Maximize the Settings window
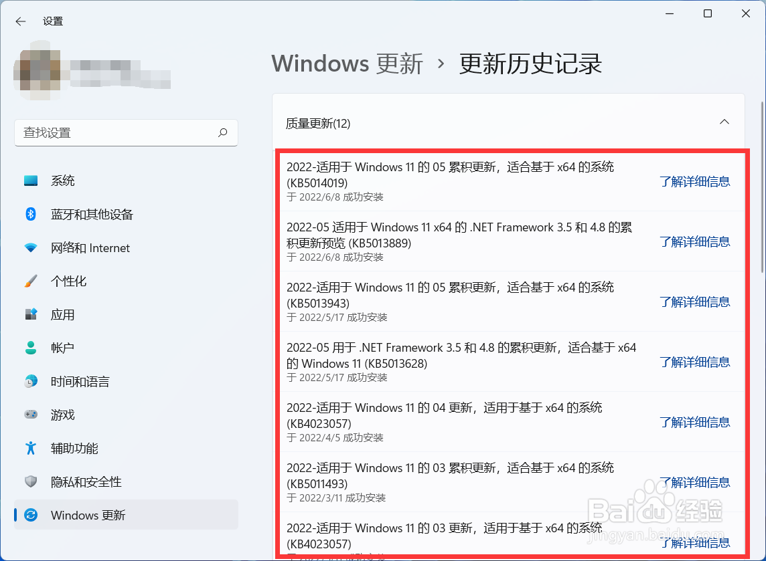 pos(707,13)
